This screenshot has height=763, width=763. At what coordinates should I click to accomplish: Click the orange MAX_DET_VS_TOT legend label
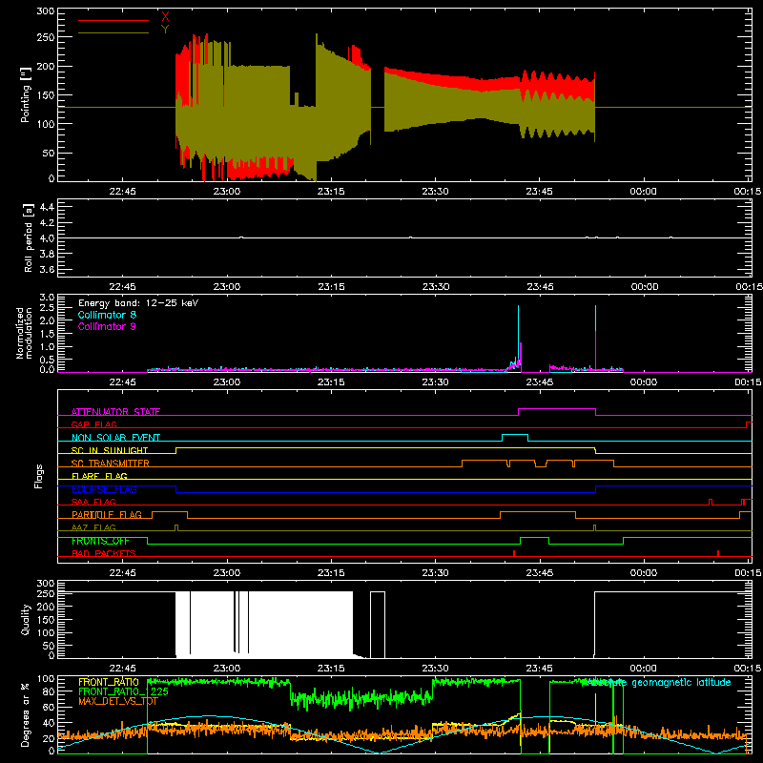coord(118,701)
